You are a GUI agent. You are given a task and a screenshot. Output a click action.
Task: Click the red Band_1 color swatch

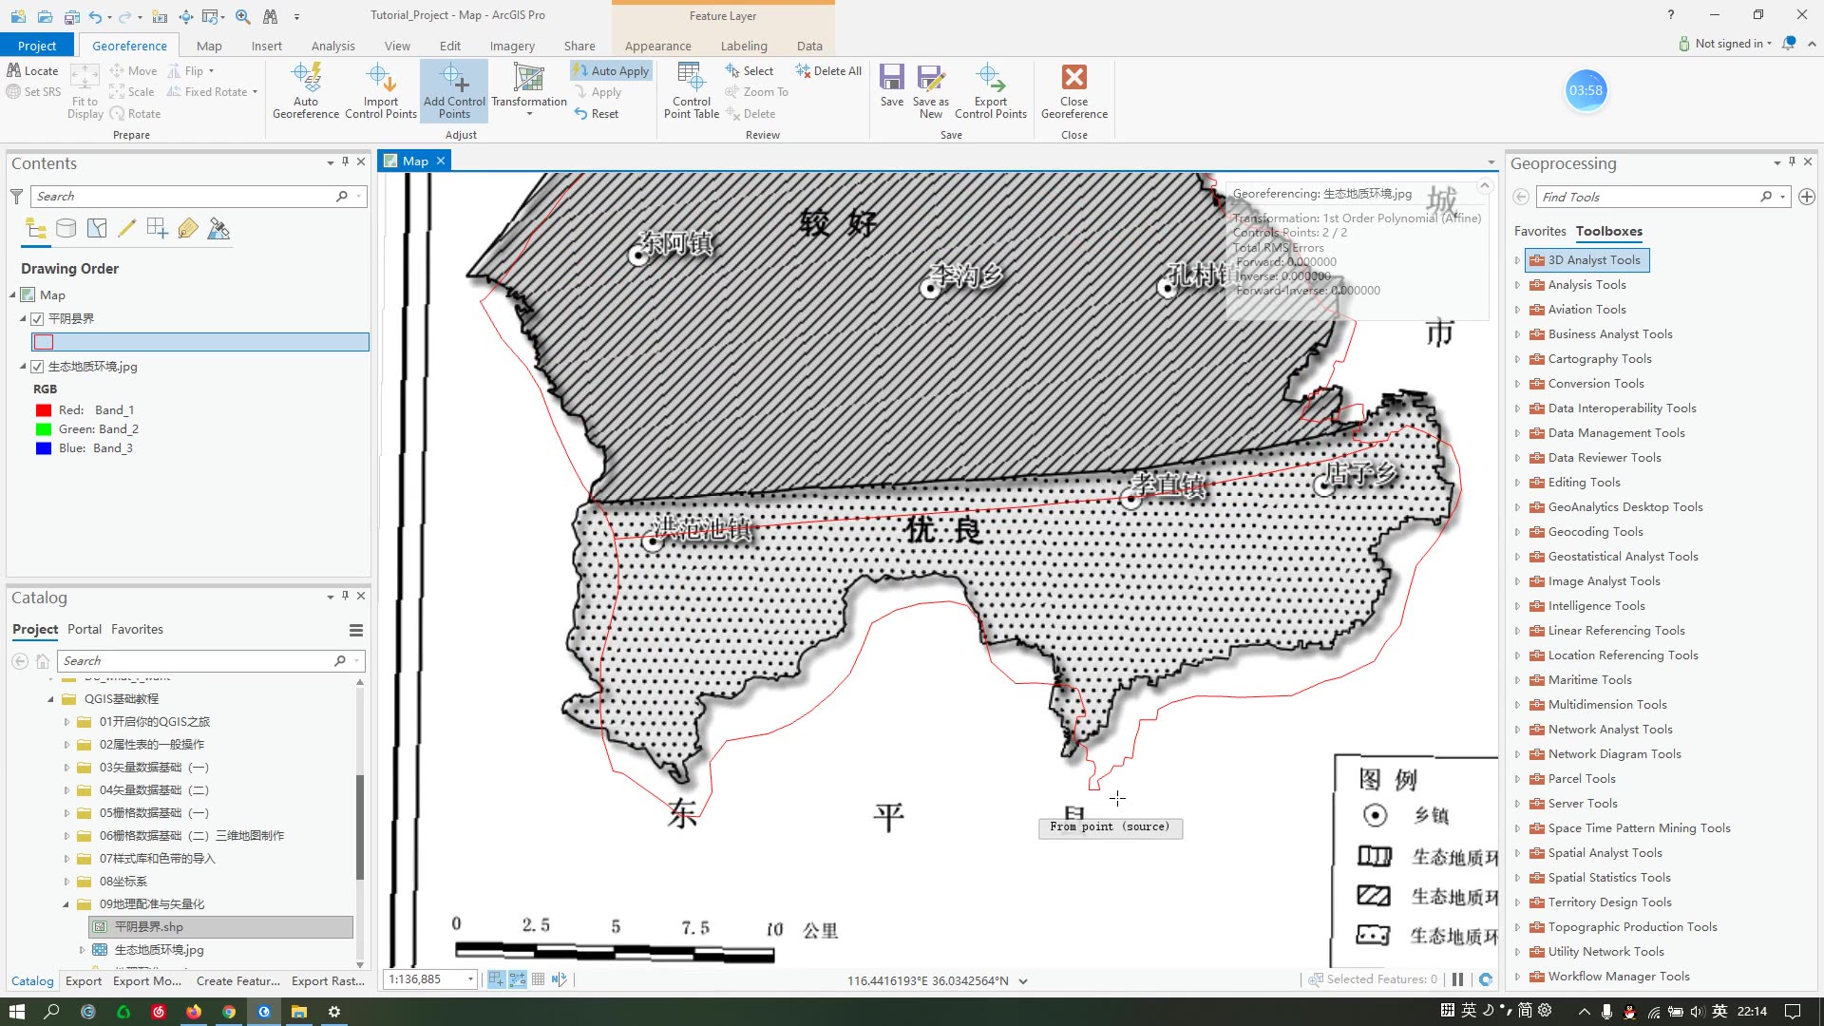point(44,410)
